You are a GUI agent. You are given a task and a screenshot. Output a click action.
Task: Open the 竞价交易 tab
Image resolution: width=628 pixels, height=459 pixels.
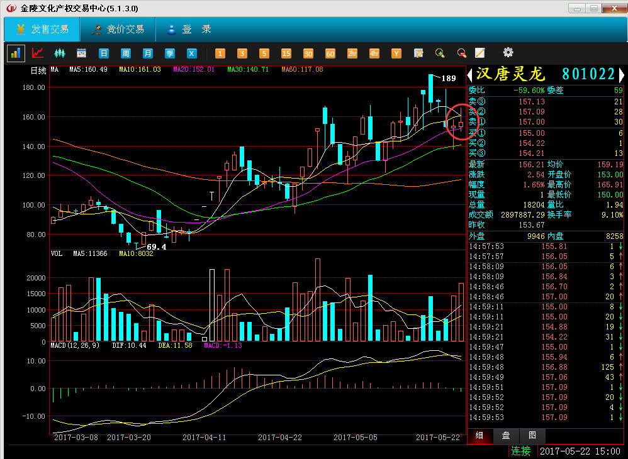118,29
